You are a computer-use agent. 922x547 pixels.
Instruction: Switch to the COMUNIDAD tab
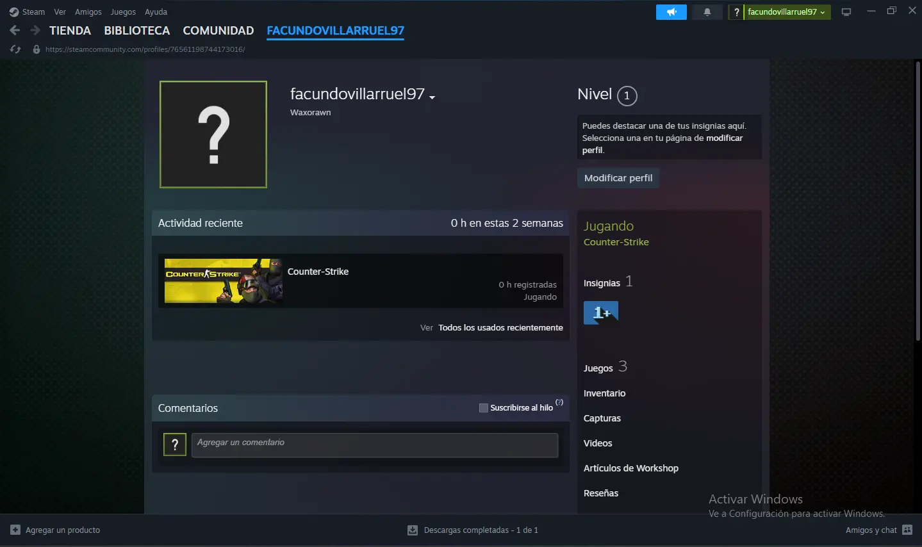click(218, 31)
